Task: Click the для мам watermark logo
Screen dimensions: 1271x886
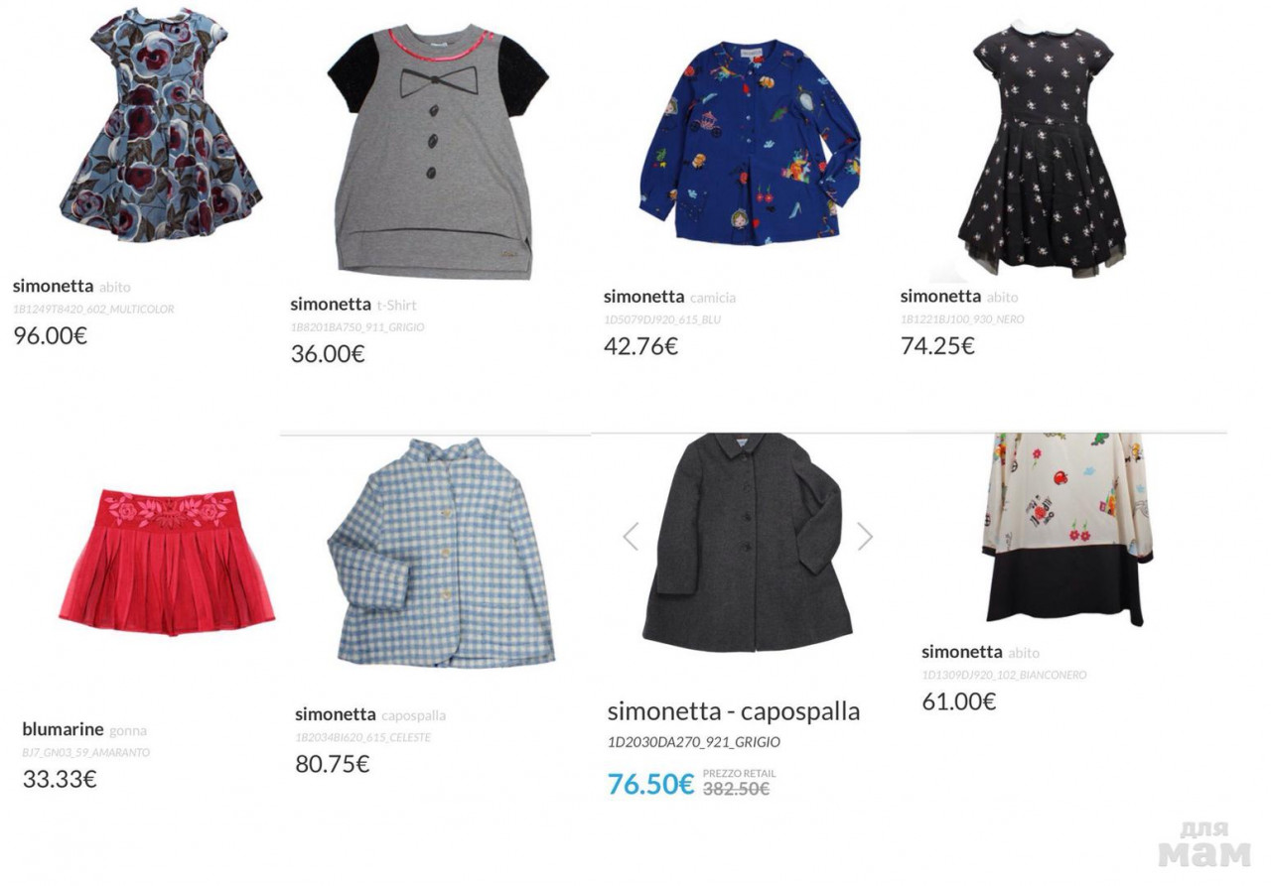Action: [x=1204, y=844]
